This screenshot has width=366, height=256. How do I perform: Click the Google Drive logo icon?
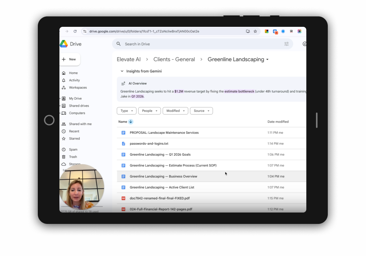tap(64, 44)
